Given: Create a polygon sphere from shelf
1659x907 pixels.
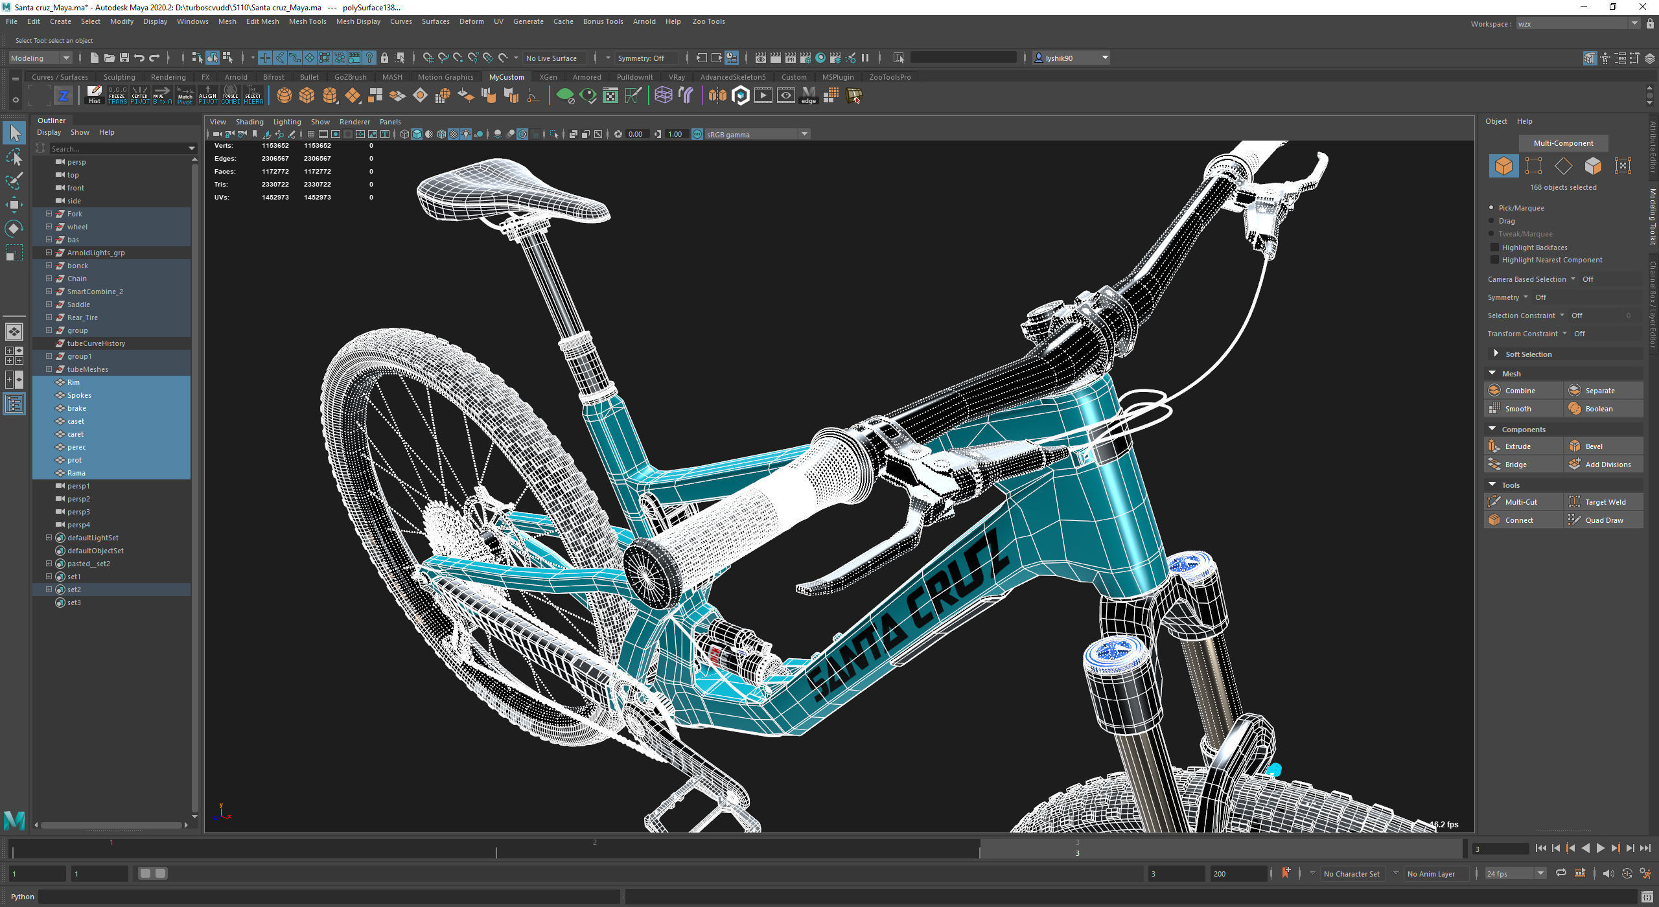Looking at the screenshot, I should pyautogui.click(x=284, y=96).
